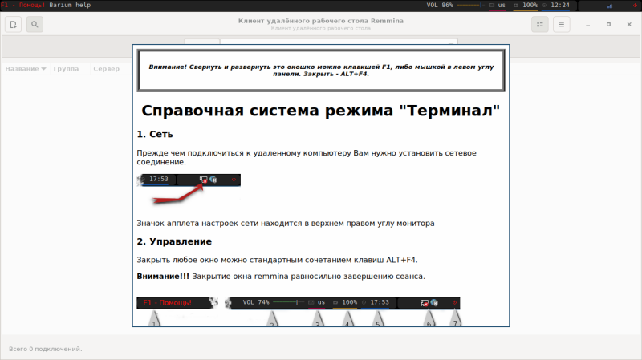This screenshot has height=360, width=642.
Task: Sort connections by the "Группа" column header
Action: (66, 69)
